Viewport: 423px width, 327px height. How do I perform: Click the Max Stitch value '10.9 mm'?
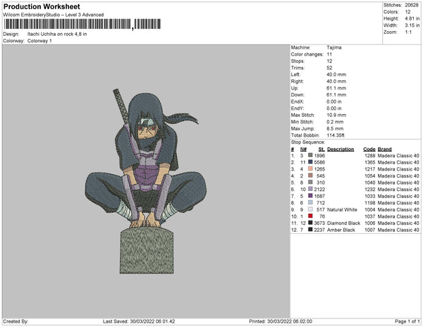(336, 115)
